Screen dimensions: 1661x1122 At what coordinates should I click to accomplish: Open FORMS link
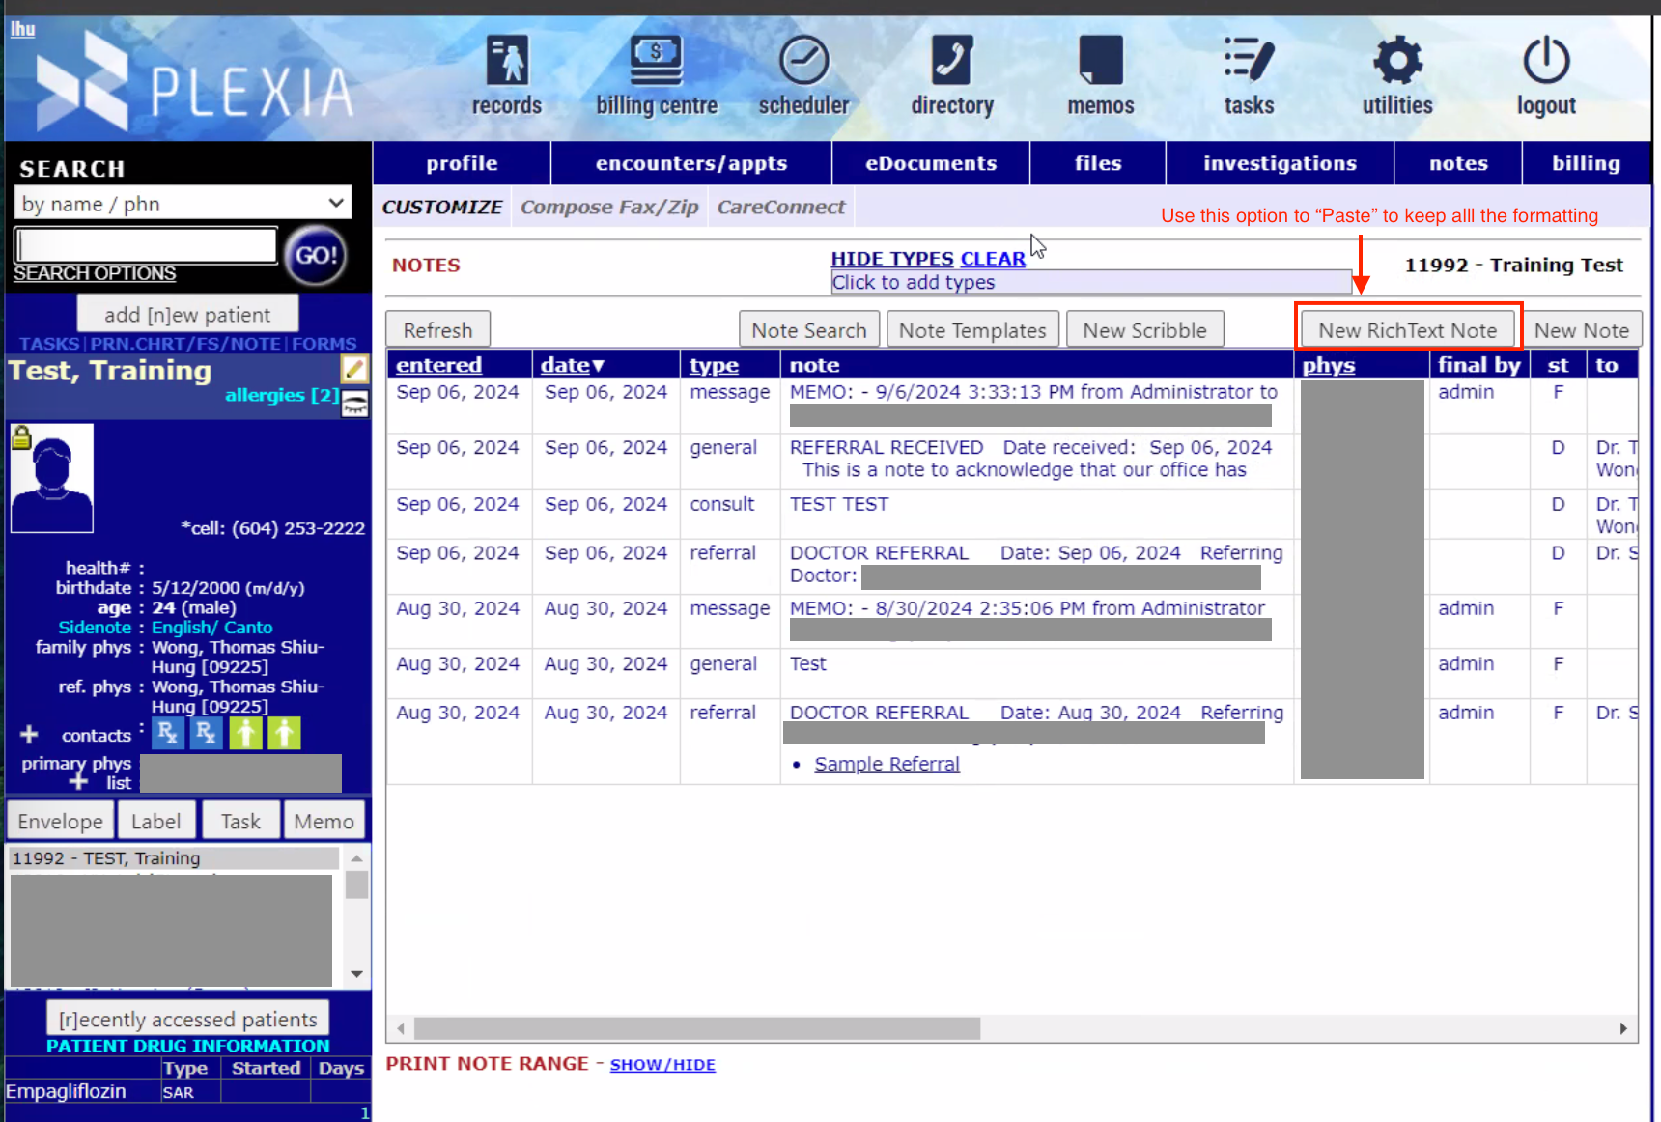tap(324, 344)
